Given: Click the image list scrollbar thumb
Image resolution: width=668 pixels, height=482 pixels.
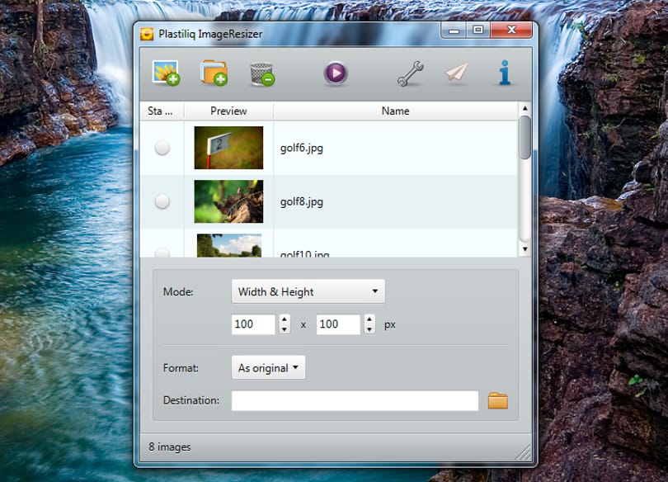Looking at the screenshot, I should coord(525,137).
